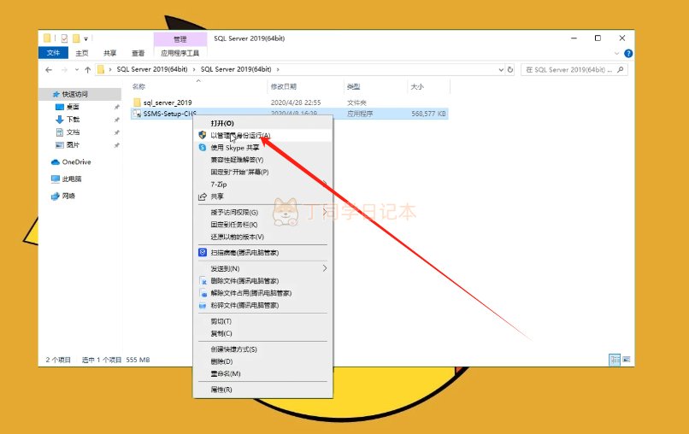Viewport: 689px width, 434px height.
Task: Click the Skype icon in context menu
Action: [202, 148]
